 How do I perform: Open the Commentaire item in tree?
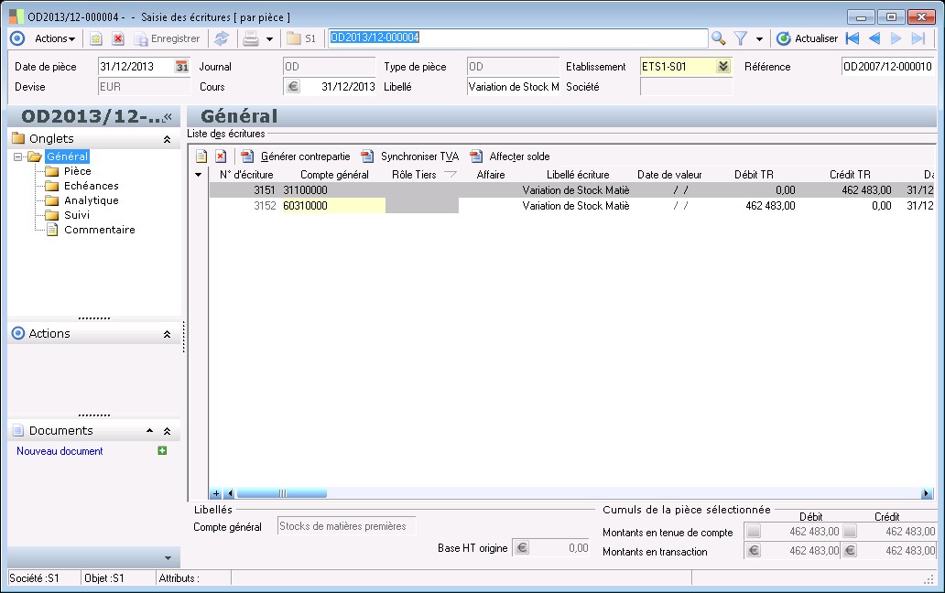100,230
